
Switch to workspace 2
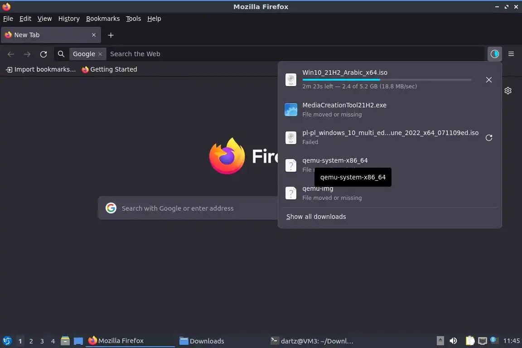pos(31,341)
